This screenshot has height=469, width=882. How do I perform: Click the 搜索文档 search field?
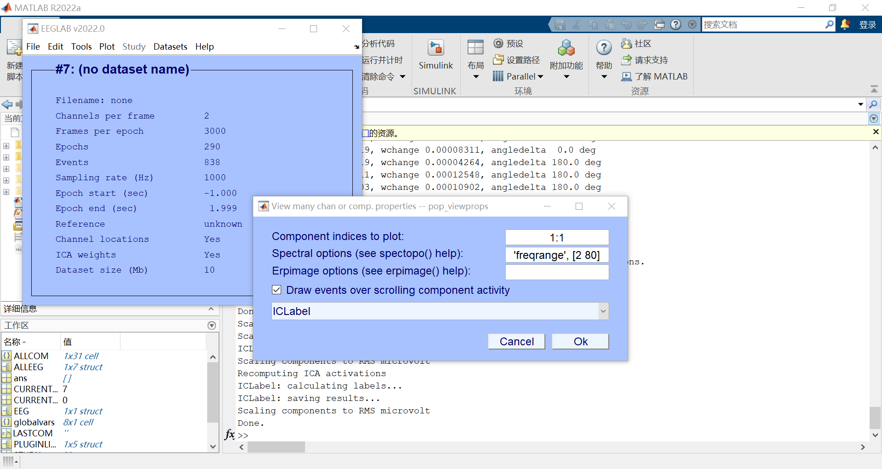(763, 24)
